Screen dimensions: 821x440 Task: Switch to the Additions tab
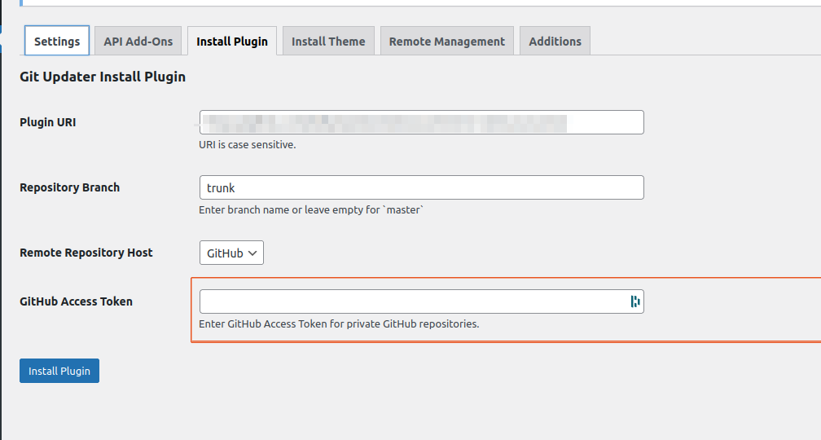[555, 42]
